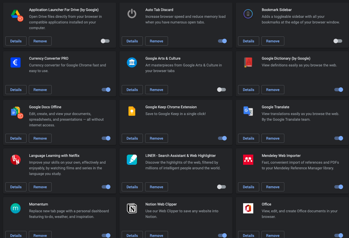This screenshot has width=349, height=238.
Task: Open Details for Auto Tab Discard
Action: [x=132, y=41]
